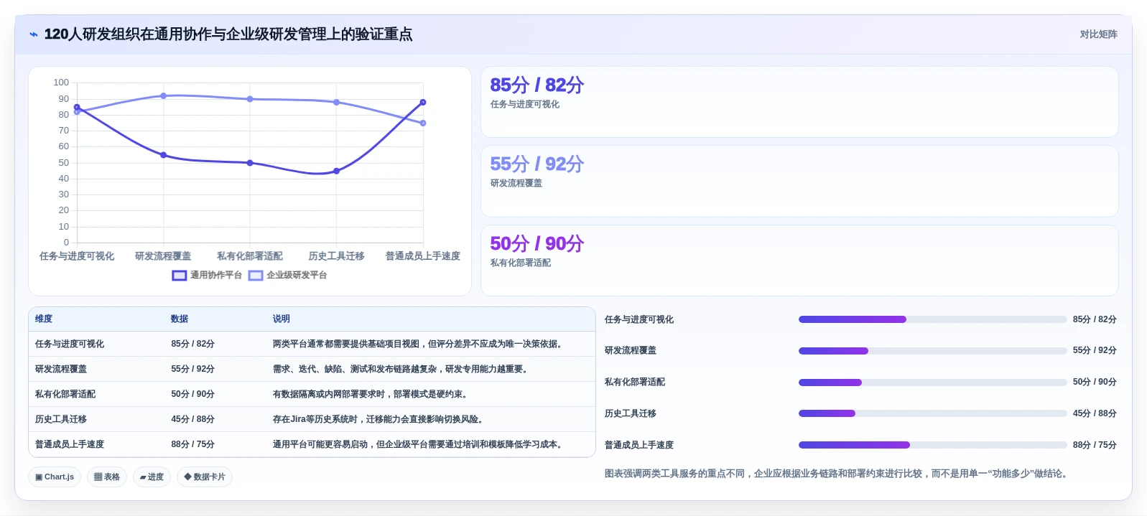
Task: Select the Chart.js chip
Action: [55, 477]
